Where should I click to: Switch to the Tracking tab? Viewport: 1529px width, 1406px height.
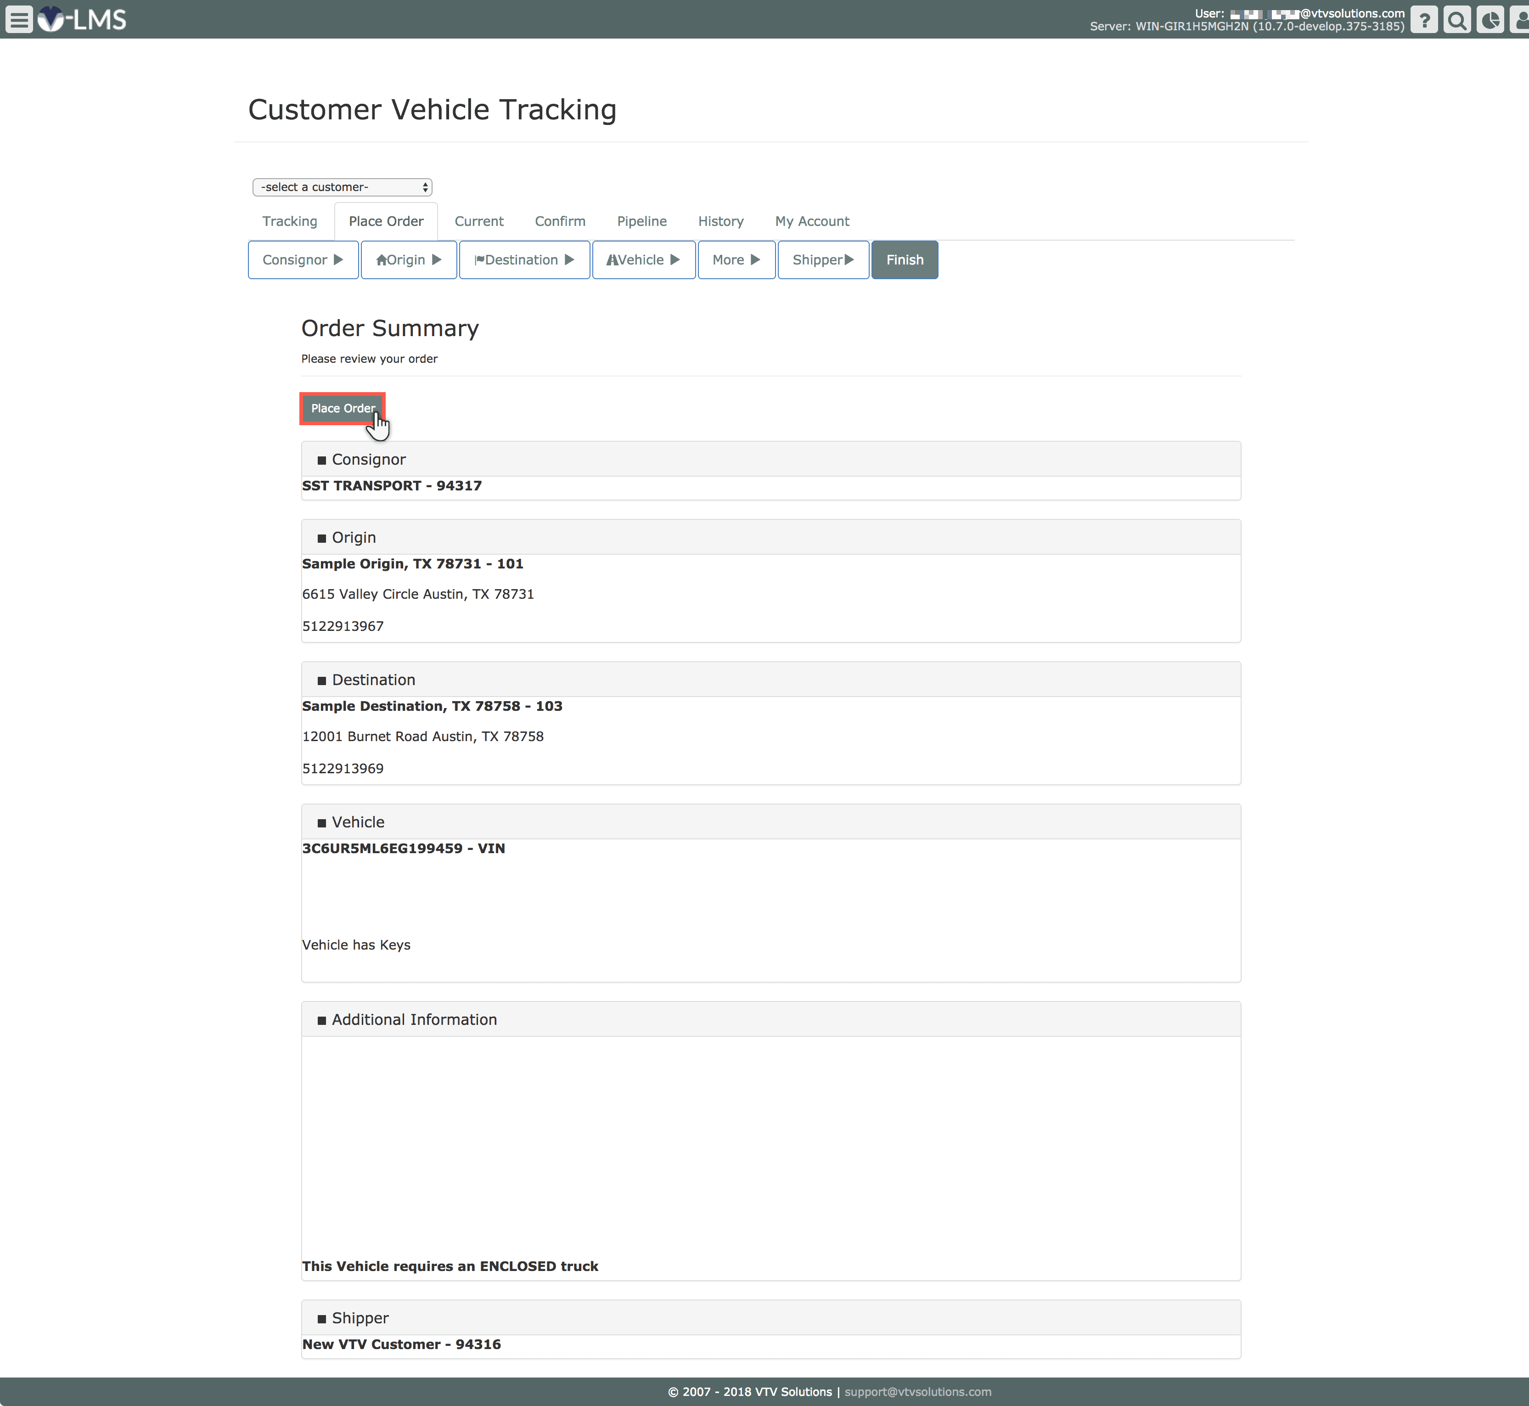pos(290,221)
